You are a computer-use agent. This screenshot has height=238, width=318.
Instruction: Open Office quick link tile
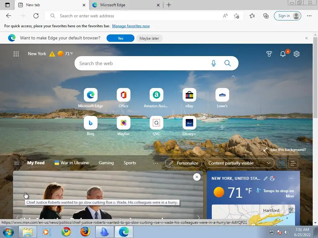124,95
